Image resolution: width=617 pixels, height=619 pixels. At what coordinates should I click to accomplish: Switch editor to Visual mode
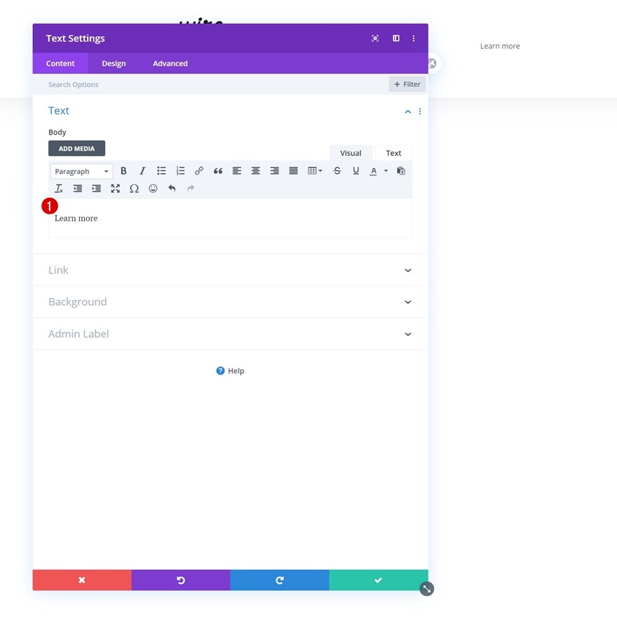pyautogui.click(x=351, y=153)
